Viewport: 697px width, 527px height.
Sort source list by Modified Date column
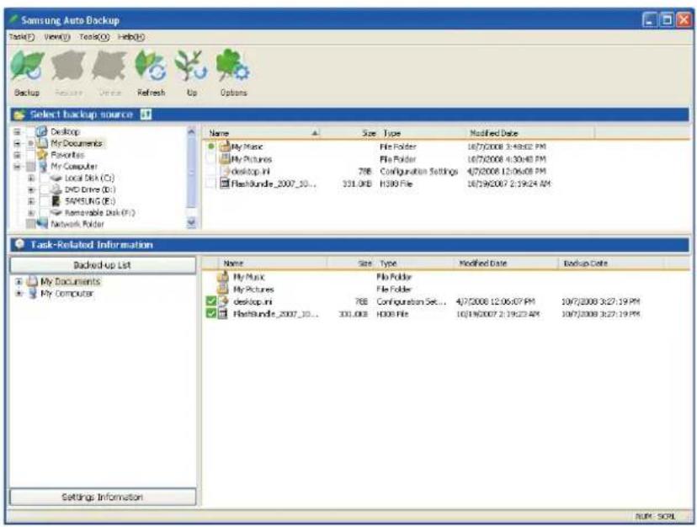[x=531, y=133]
